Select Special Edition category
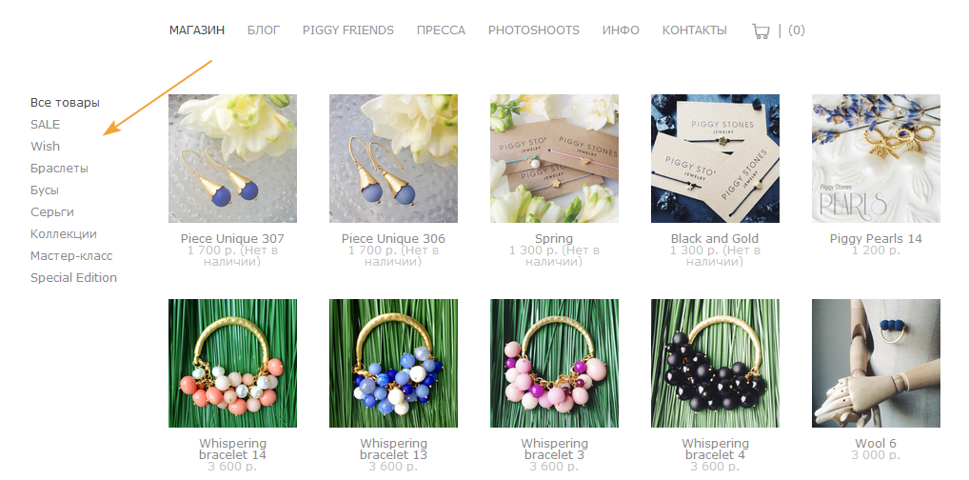This screenshot has height=480, width=969. 73,278
